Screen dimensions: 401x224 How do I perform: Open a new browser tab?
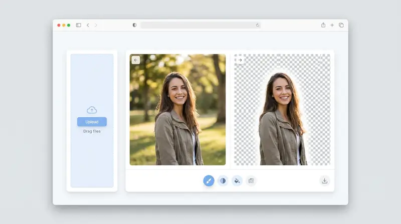click(x=332, y=25)
